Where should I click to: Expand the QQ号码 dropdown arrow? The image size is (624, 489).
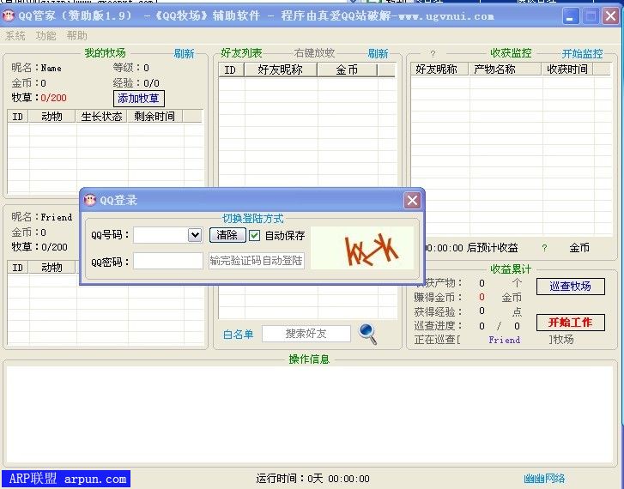coord(195,235)
